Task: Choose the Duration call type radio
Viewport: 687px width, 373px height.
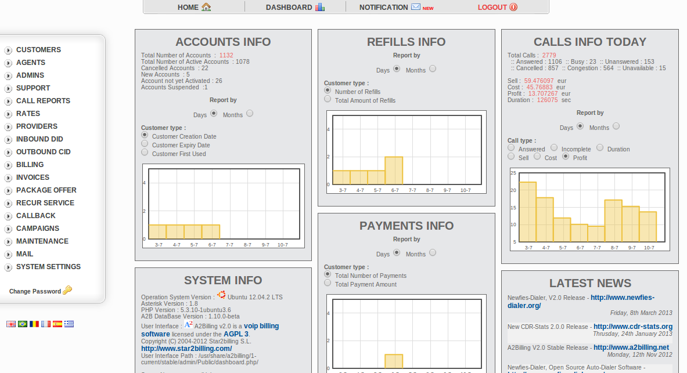Action: (x=600, y=148)
